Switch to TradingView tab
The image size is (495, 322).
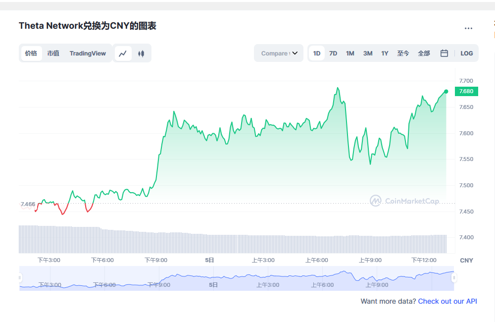point(88,53)
